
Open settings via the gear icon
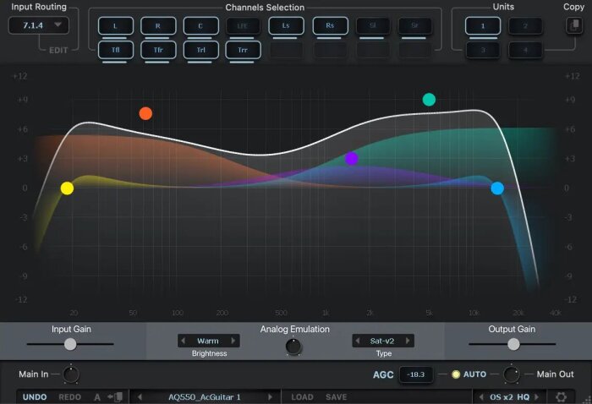[561, 397]
